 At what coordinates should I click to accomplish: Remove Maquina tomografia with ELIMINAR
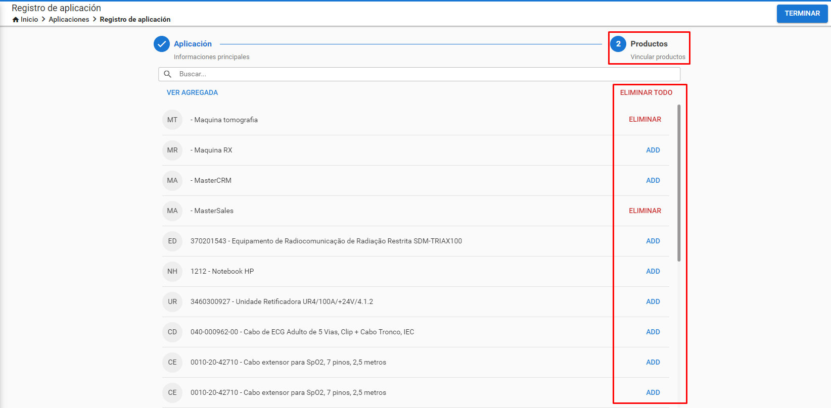645,119
